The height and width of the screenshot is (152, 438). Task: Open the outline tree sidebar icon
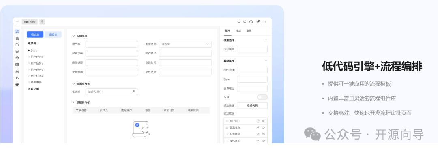click(x=17, y=38)
